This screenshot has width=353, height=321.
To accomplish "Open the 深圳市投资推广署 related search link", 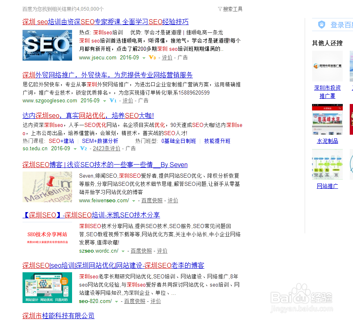I will [327, 92].
